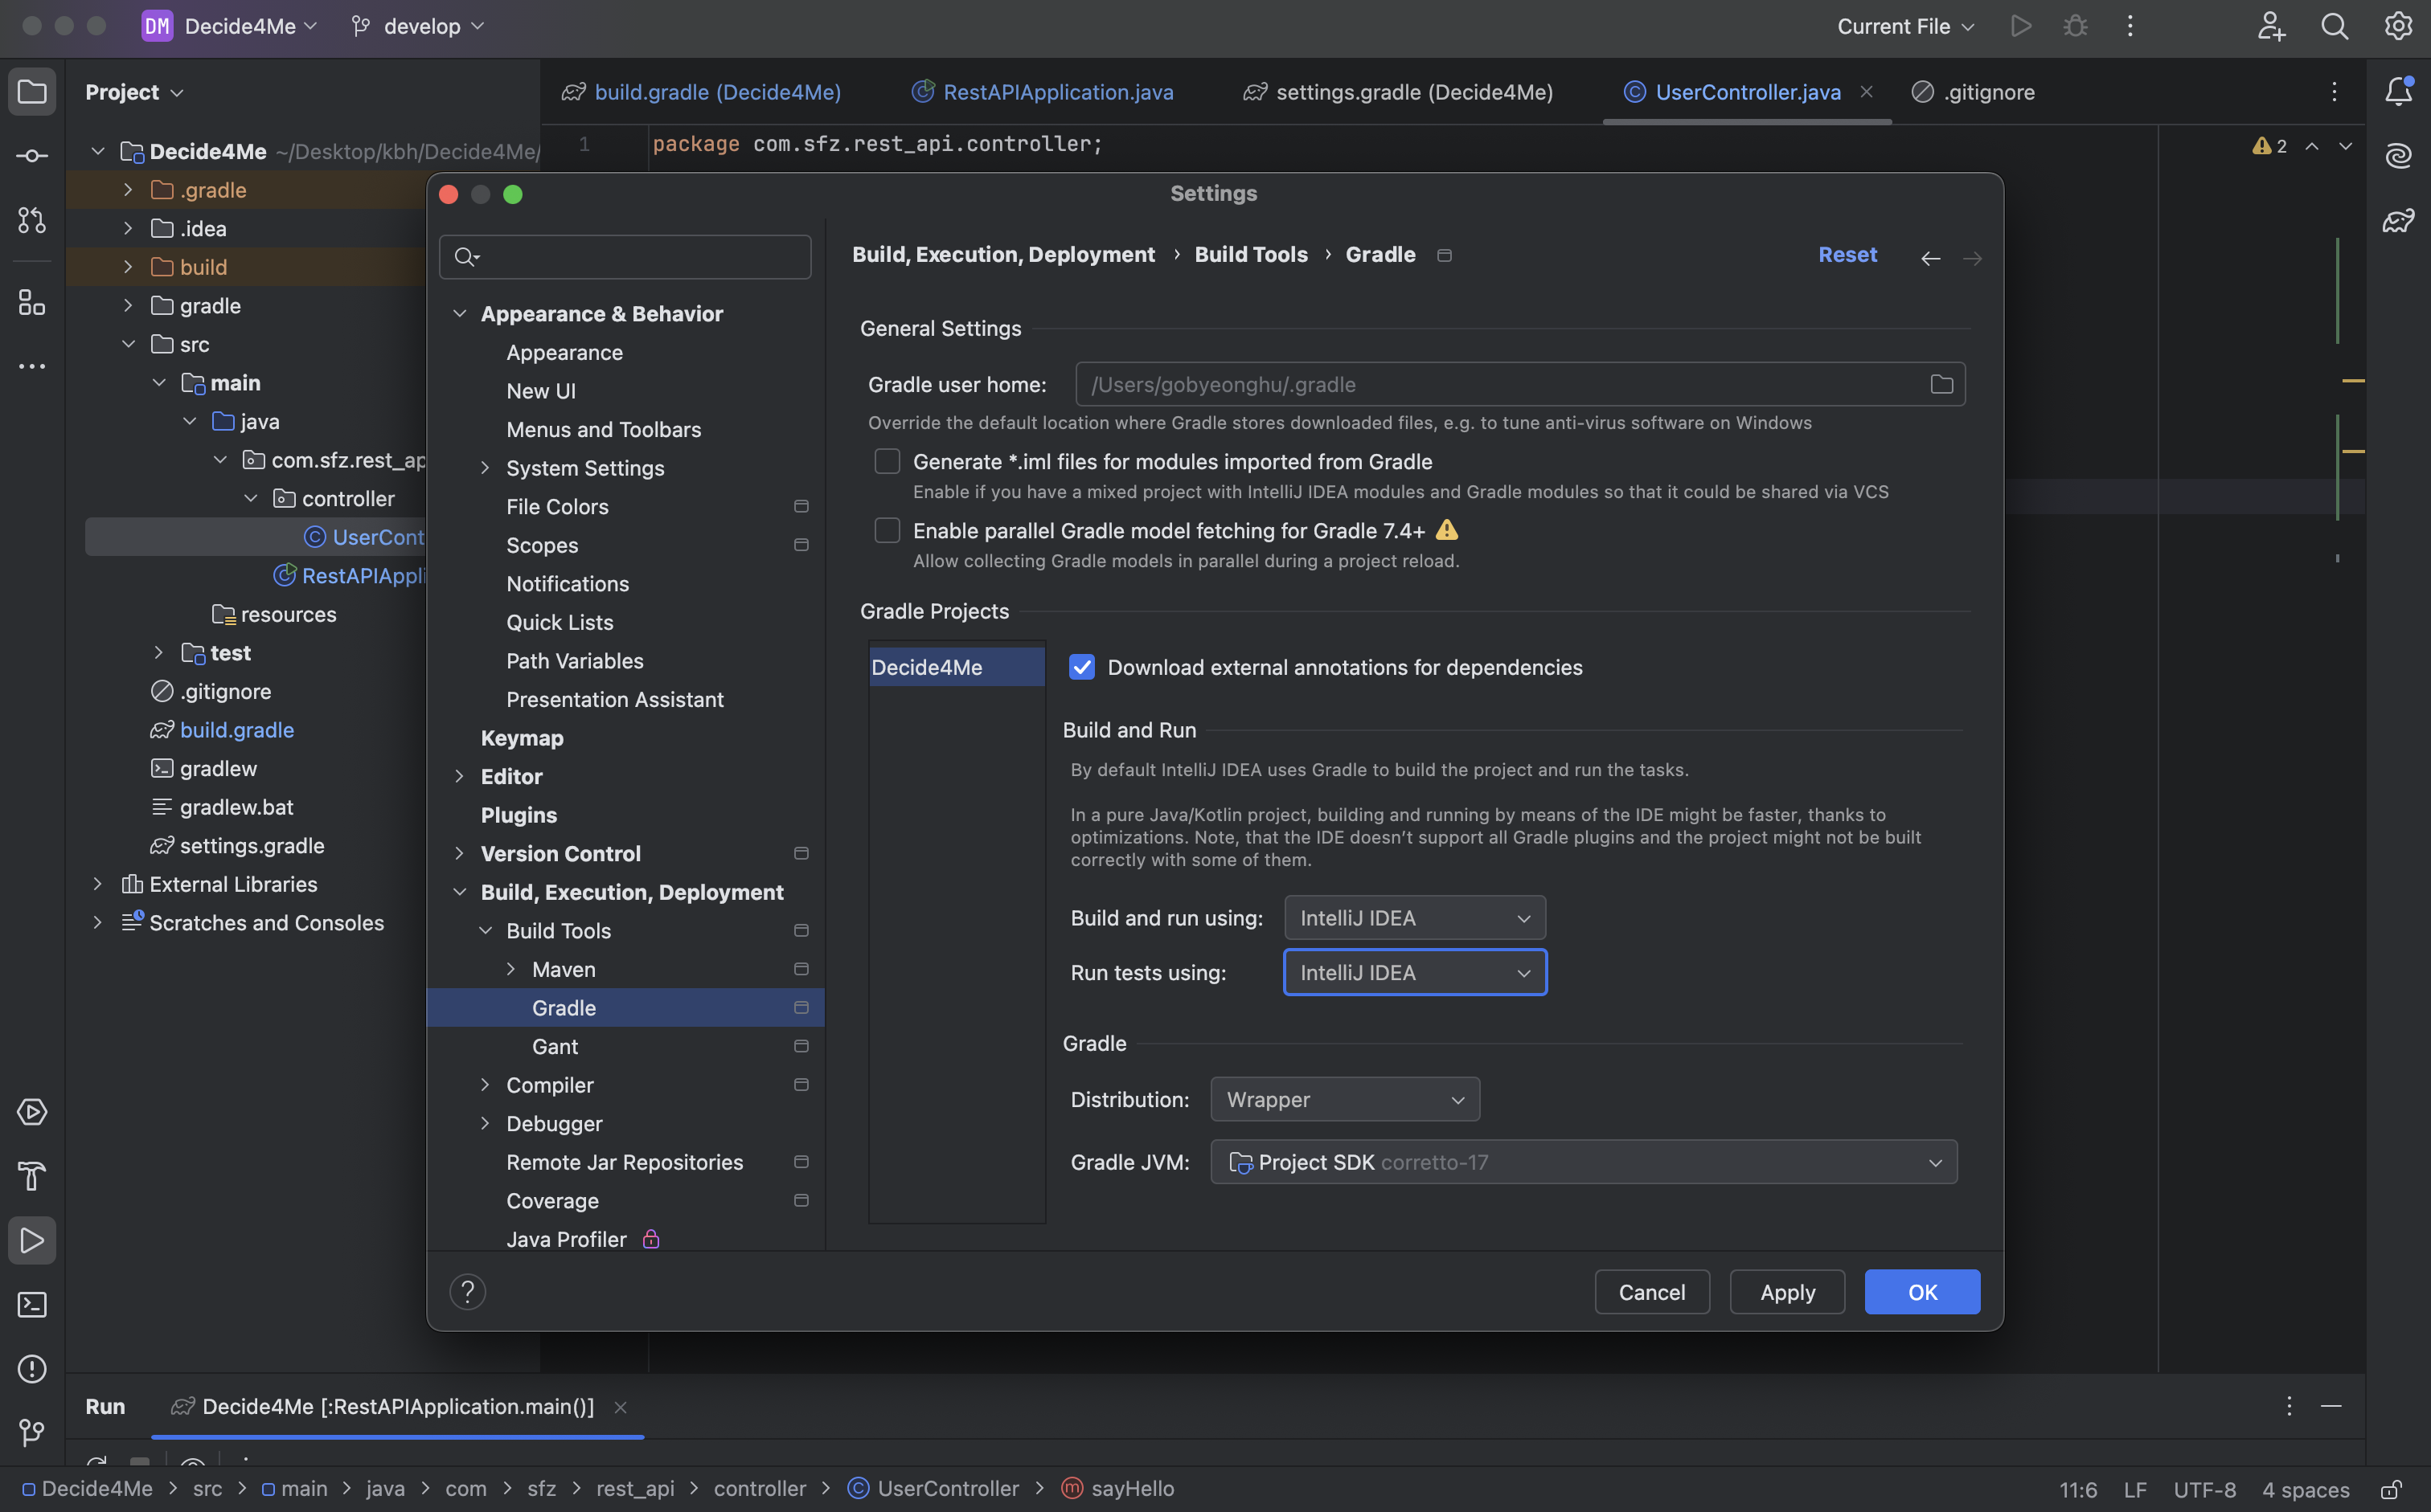Open the Run tests using dropdown
This screenshot has height=1512, width=2431.
[x=1415, y=973]
